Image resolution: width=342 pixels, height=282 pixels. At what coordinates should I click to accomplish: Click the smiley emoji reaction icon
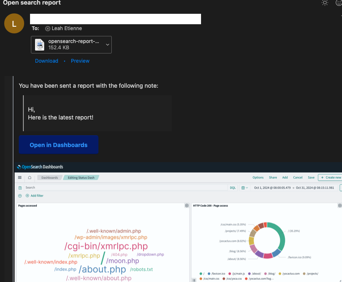click(339, 3)
